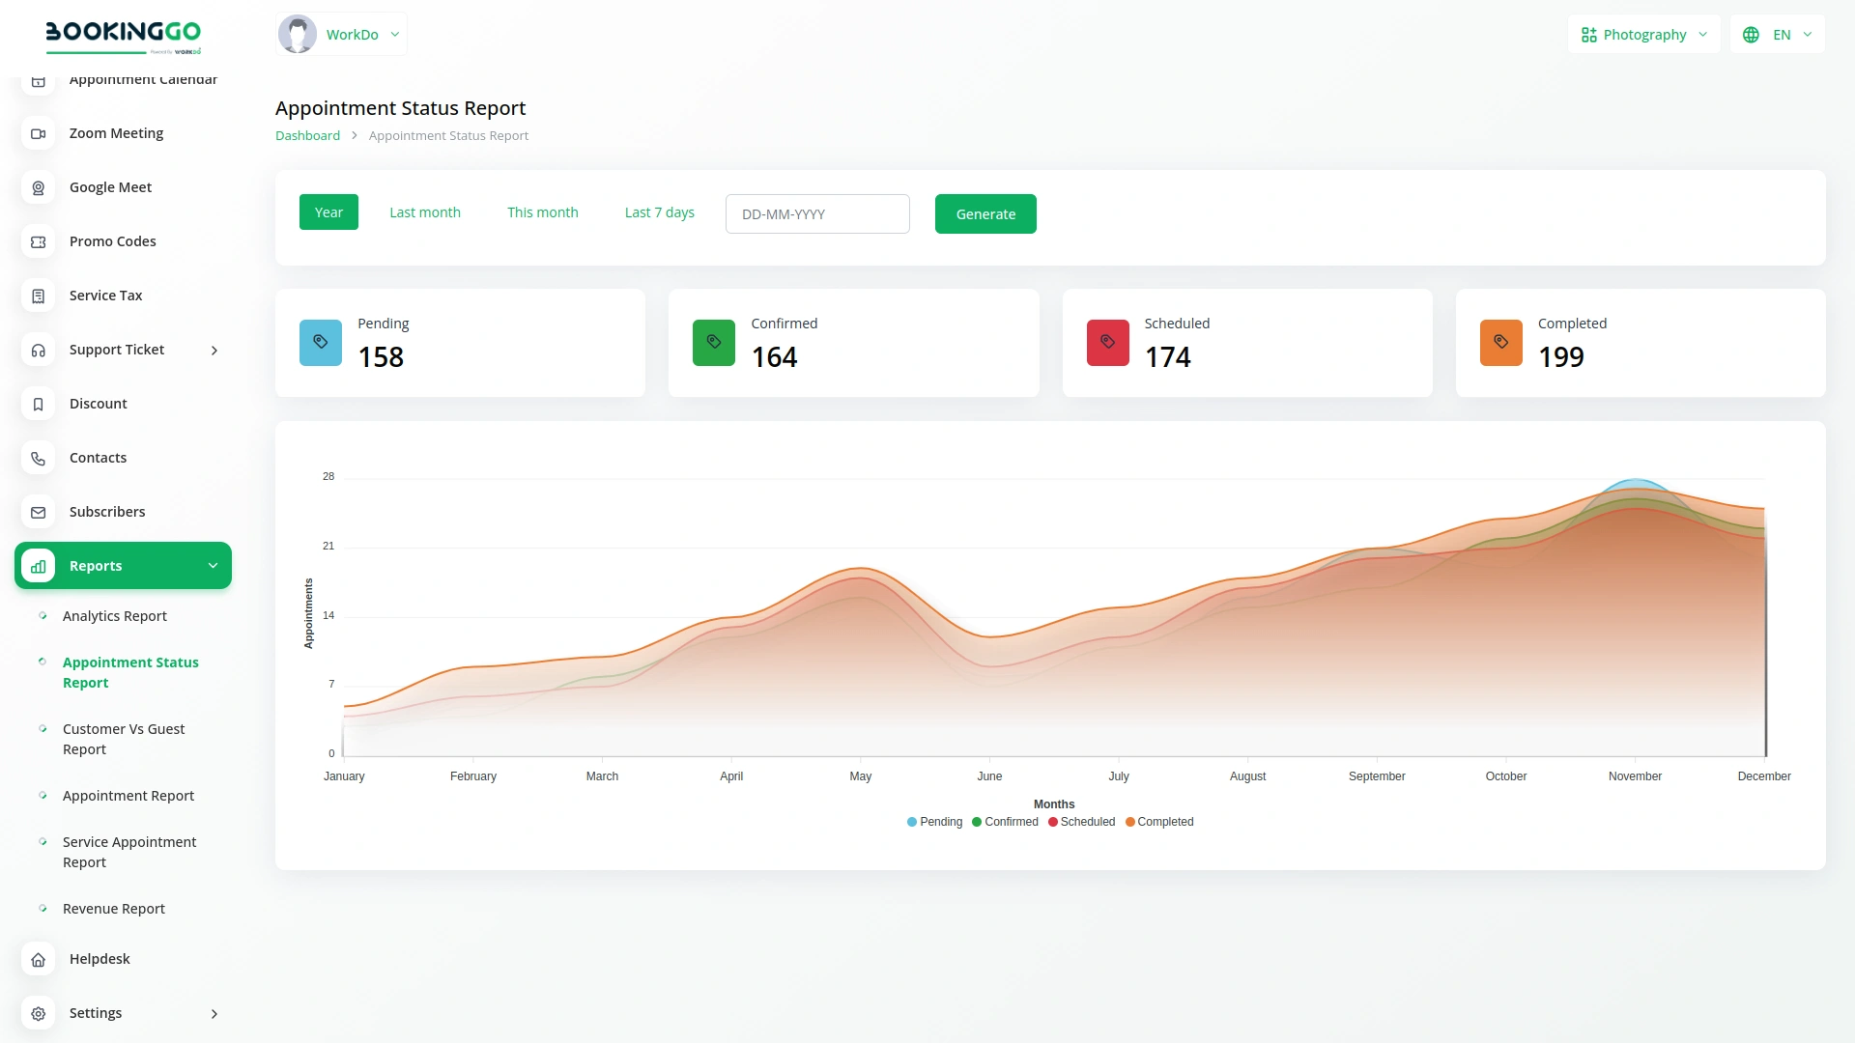Hide the Completed series from the chart

point(1160,822)
